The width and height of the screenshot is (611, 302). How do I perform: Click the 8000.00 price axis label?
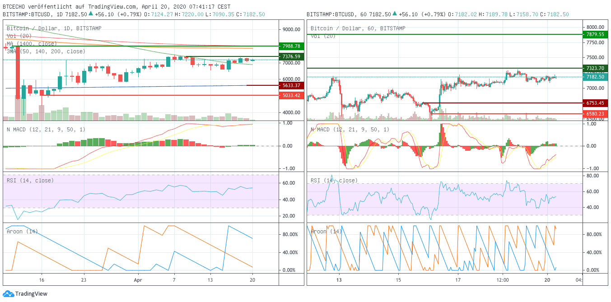point(596,27)
